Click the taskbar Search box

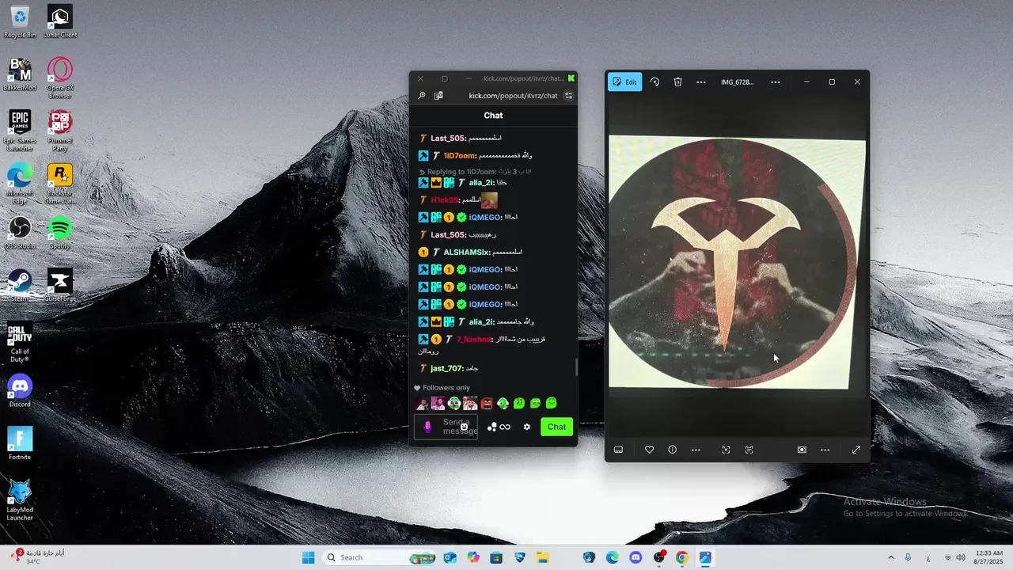(x=381, y=557)
